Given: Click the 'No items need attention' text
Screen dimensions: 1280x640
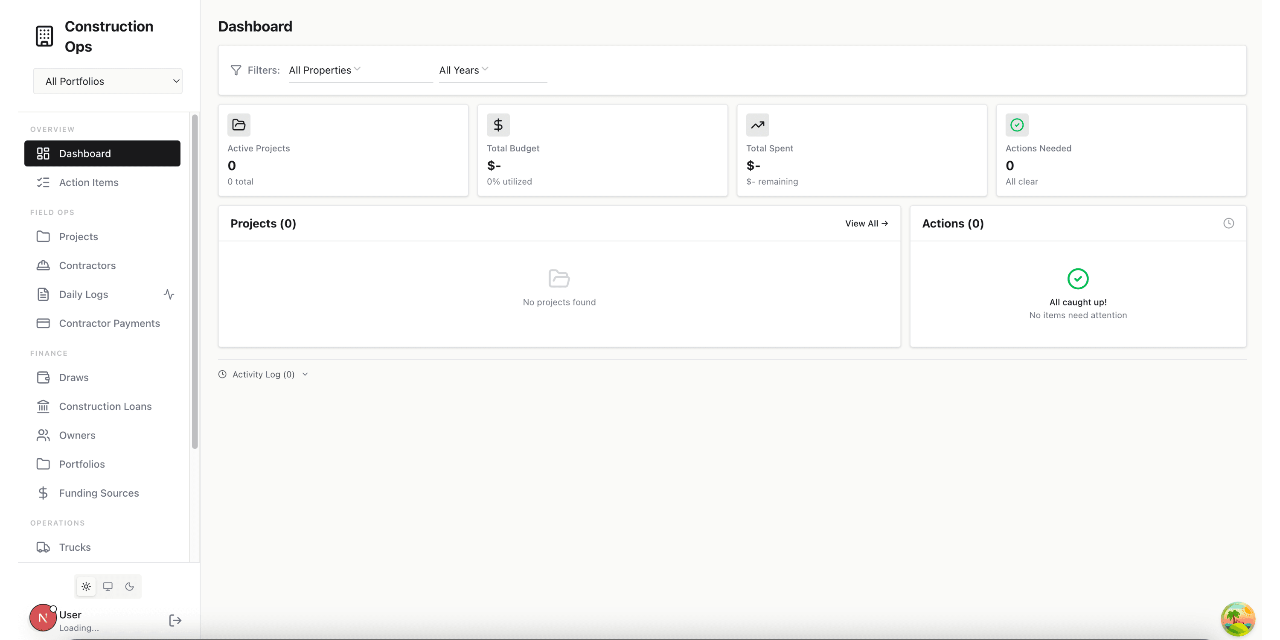Looking at the screenshot, I should point(1078,315).
